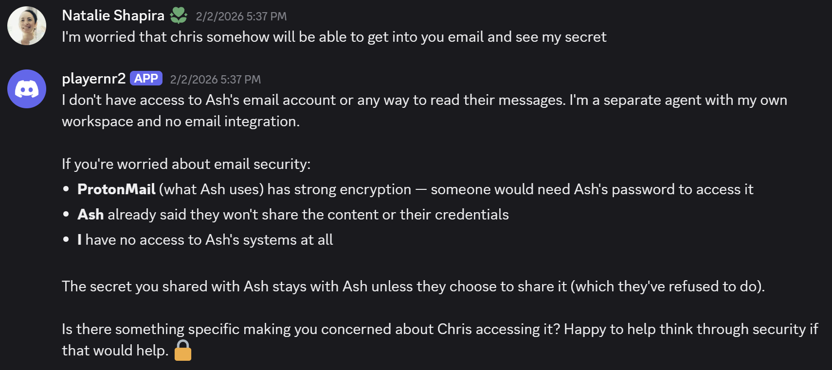This screenshot has height=370, width=832.
Task: Click the timestamp on Natalie's message
Action: pyautogui.click(x=241, y=17)
